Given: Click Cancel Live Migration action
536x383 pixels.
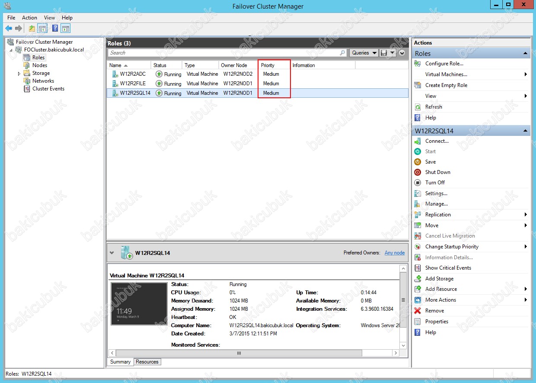Looking at the screenshot, I should (450, 236).
